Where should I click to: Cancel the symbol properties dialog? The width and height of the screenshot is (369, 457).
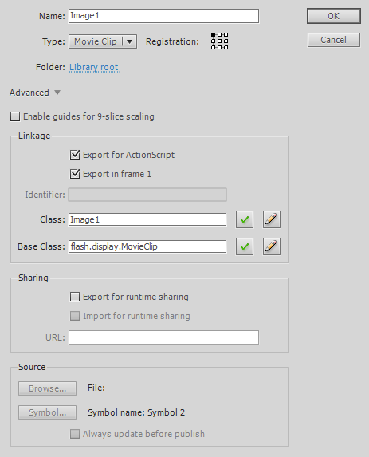(334, 40)
